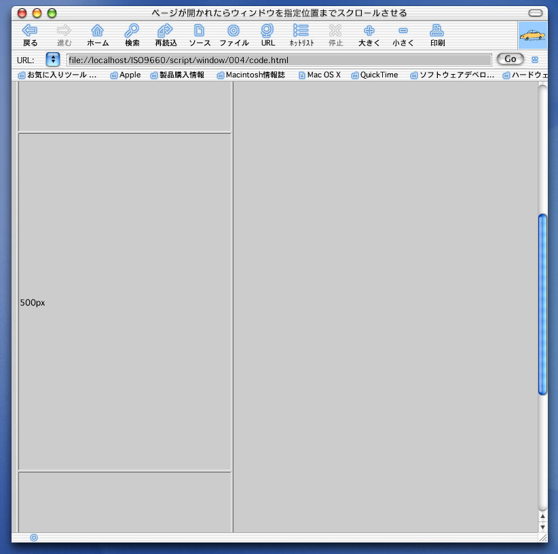Go back with the 戻る toolbar button

tap(30, 35)
